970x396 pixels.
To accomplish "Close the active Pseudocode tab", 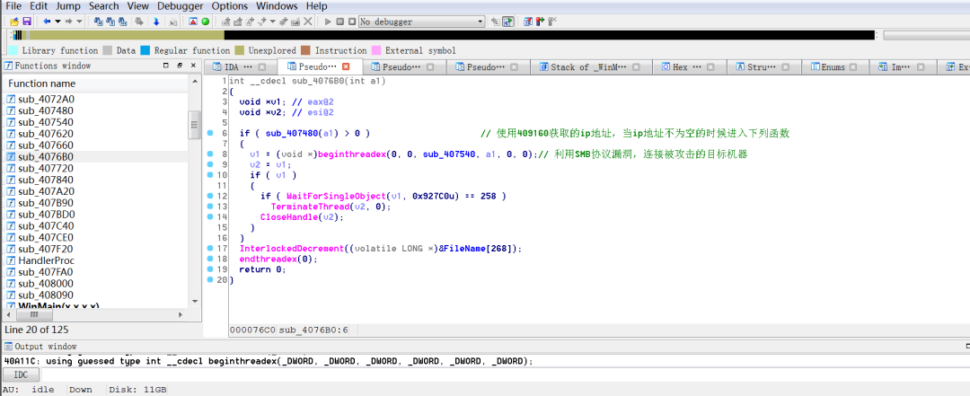I will coord(346,67).
